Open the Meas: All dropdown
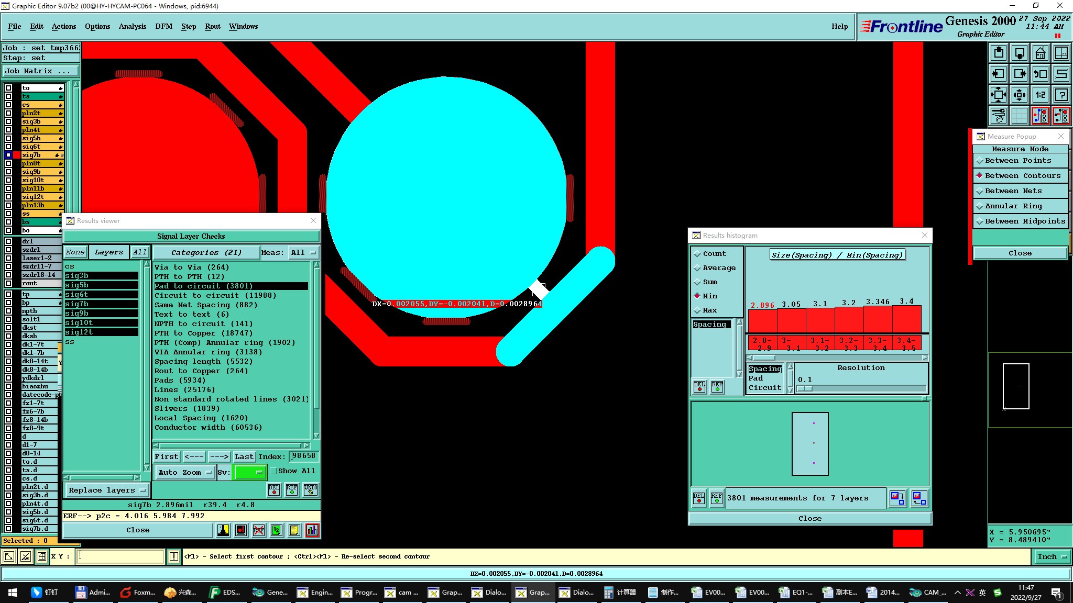 click(304, 253)
